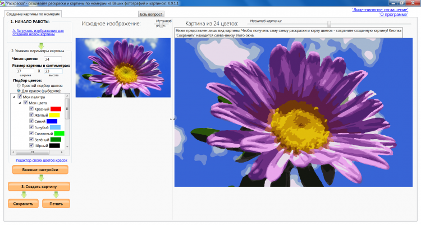This screenshot has width=421, height=225.
Task: Click the palette list scroll-down arrow
Action: pos(67,147)
